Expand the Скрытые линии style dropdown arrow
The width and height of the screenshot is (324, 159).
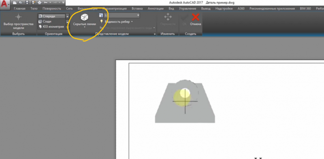coord(85,27)
